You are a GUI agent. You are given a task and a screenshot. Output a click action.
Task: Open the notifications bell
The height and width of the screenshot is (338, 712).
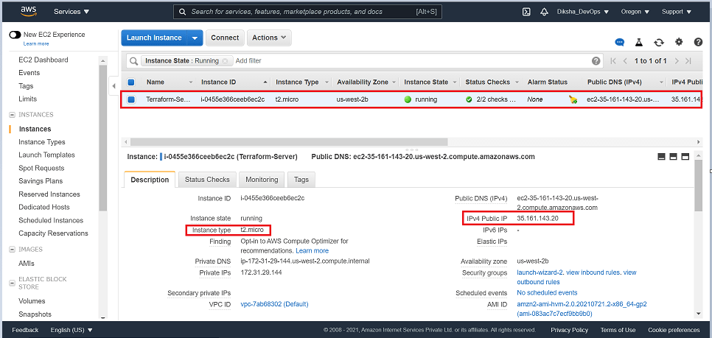tap(544, 12)
